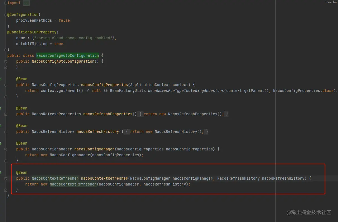Collapse the nacosConfigManager method body
This screenshot has width=338, height=222.
[x=6, y=149]
